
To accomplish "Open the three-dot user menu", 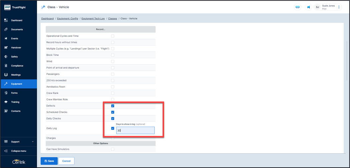I will click(x=339, y=7).
